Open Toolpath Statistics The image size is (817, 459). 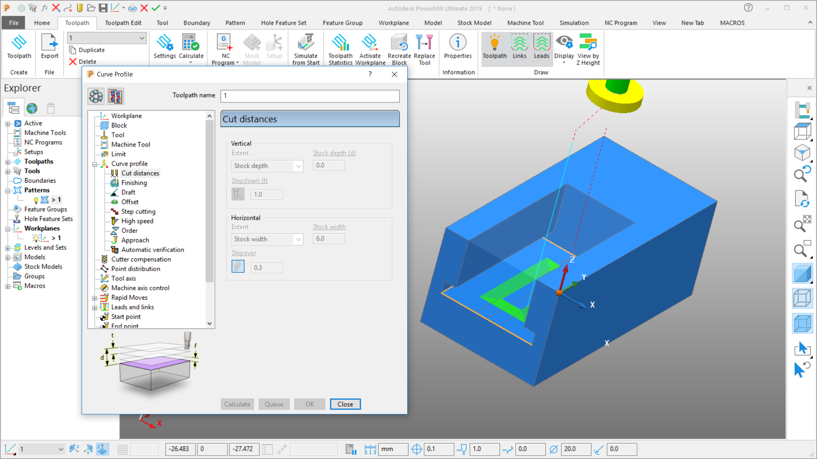[x=340, y=48]
